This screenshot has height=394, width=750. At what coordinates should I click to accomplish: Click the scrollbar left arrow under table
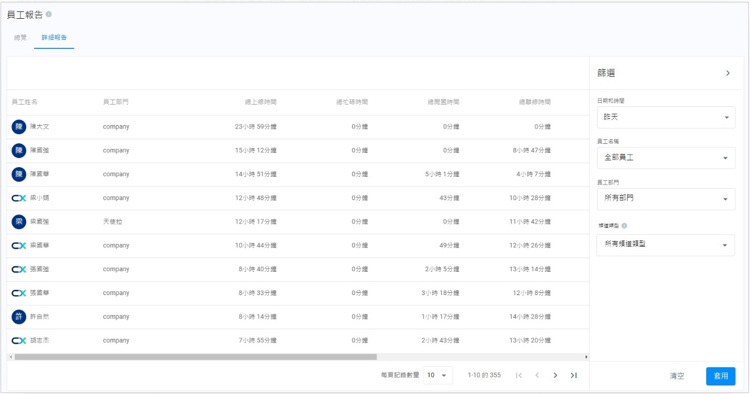(10, 357)
